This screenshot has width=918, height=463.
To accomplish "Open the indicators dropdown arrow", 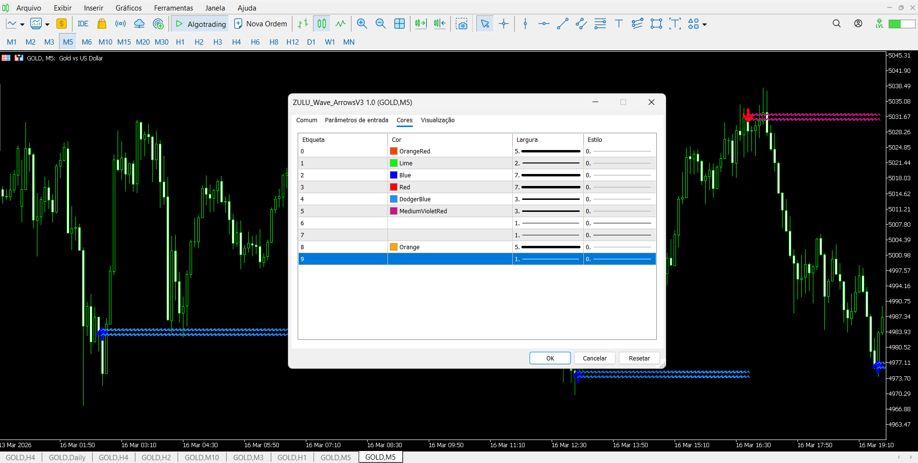I will (x=47, y=23).
